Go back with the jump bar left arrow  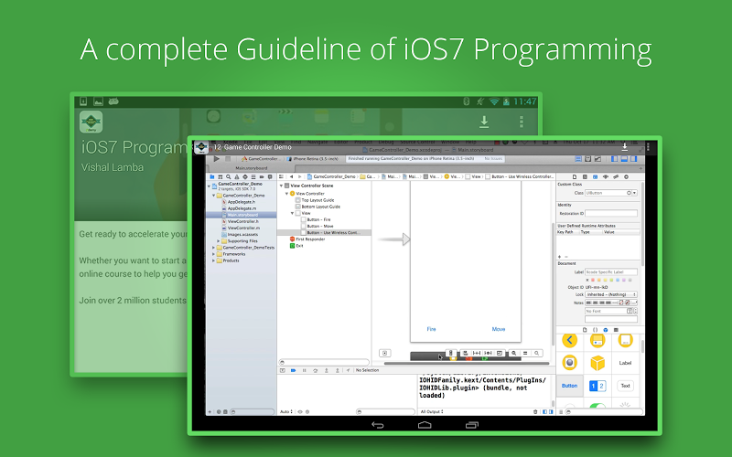point(291,176)
